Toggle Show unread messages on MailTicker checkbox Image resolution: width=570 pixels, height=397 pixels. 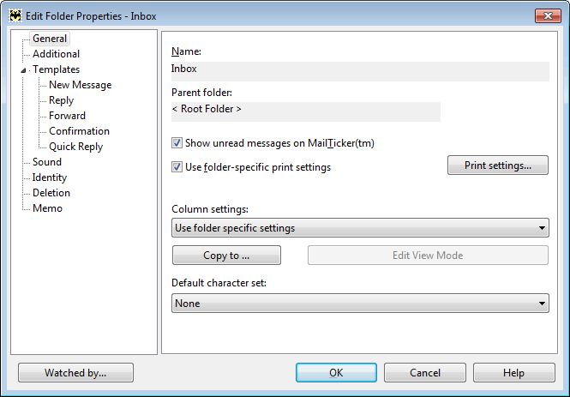click(x=177, y=143)
